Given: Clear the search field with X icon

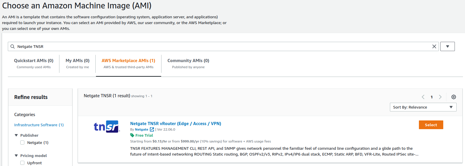Looking at the screenshot, I should click(434, 46).
